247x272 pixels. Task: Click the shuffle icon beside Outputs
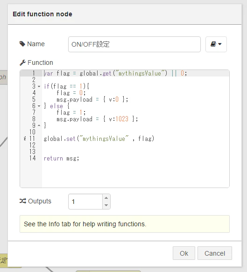tap(23, 201)
